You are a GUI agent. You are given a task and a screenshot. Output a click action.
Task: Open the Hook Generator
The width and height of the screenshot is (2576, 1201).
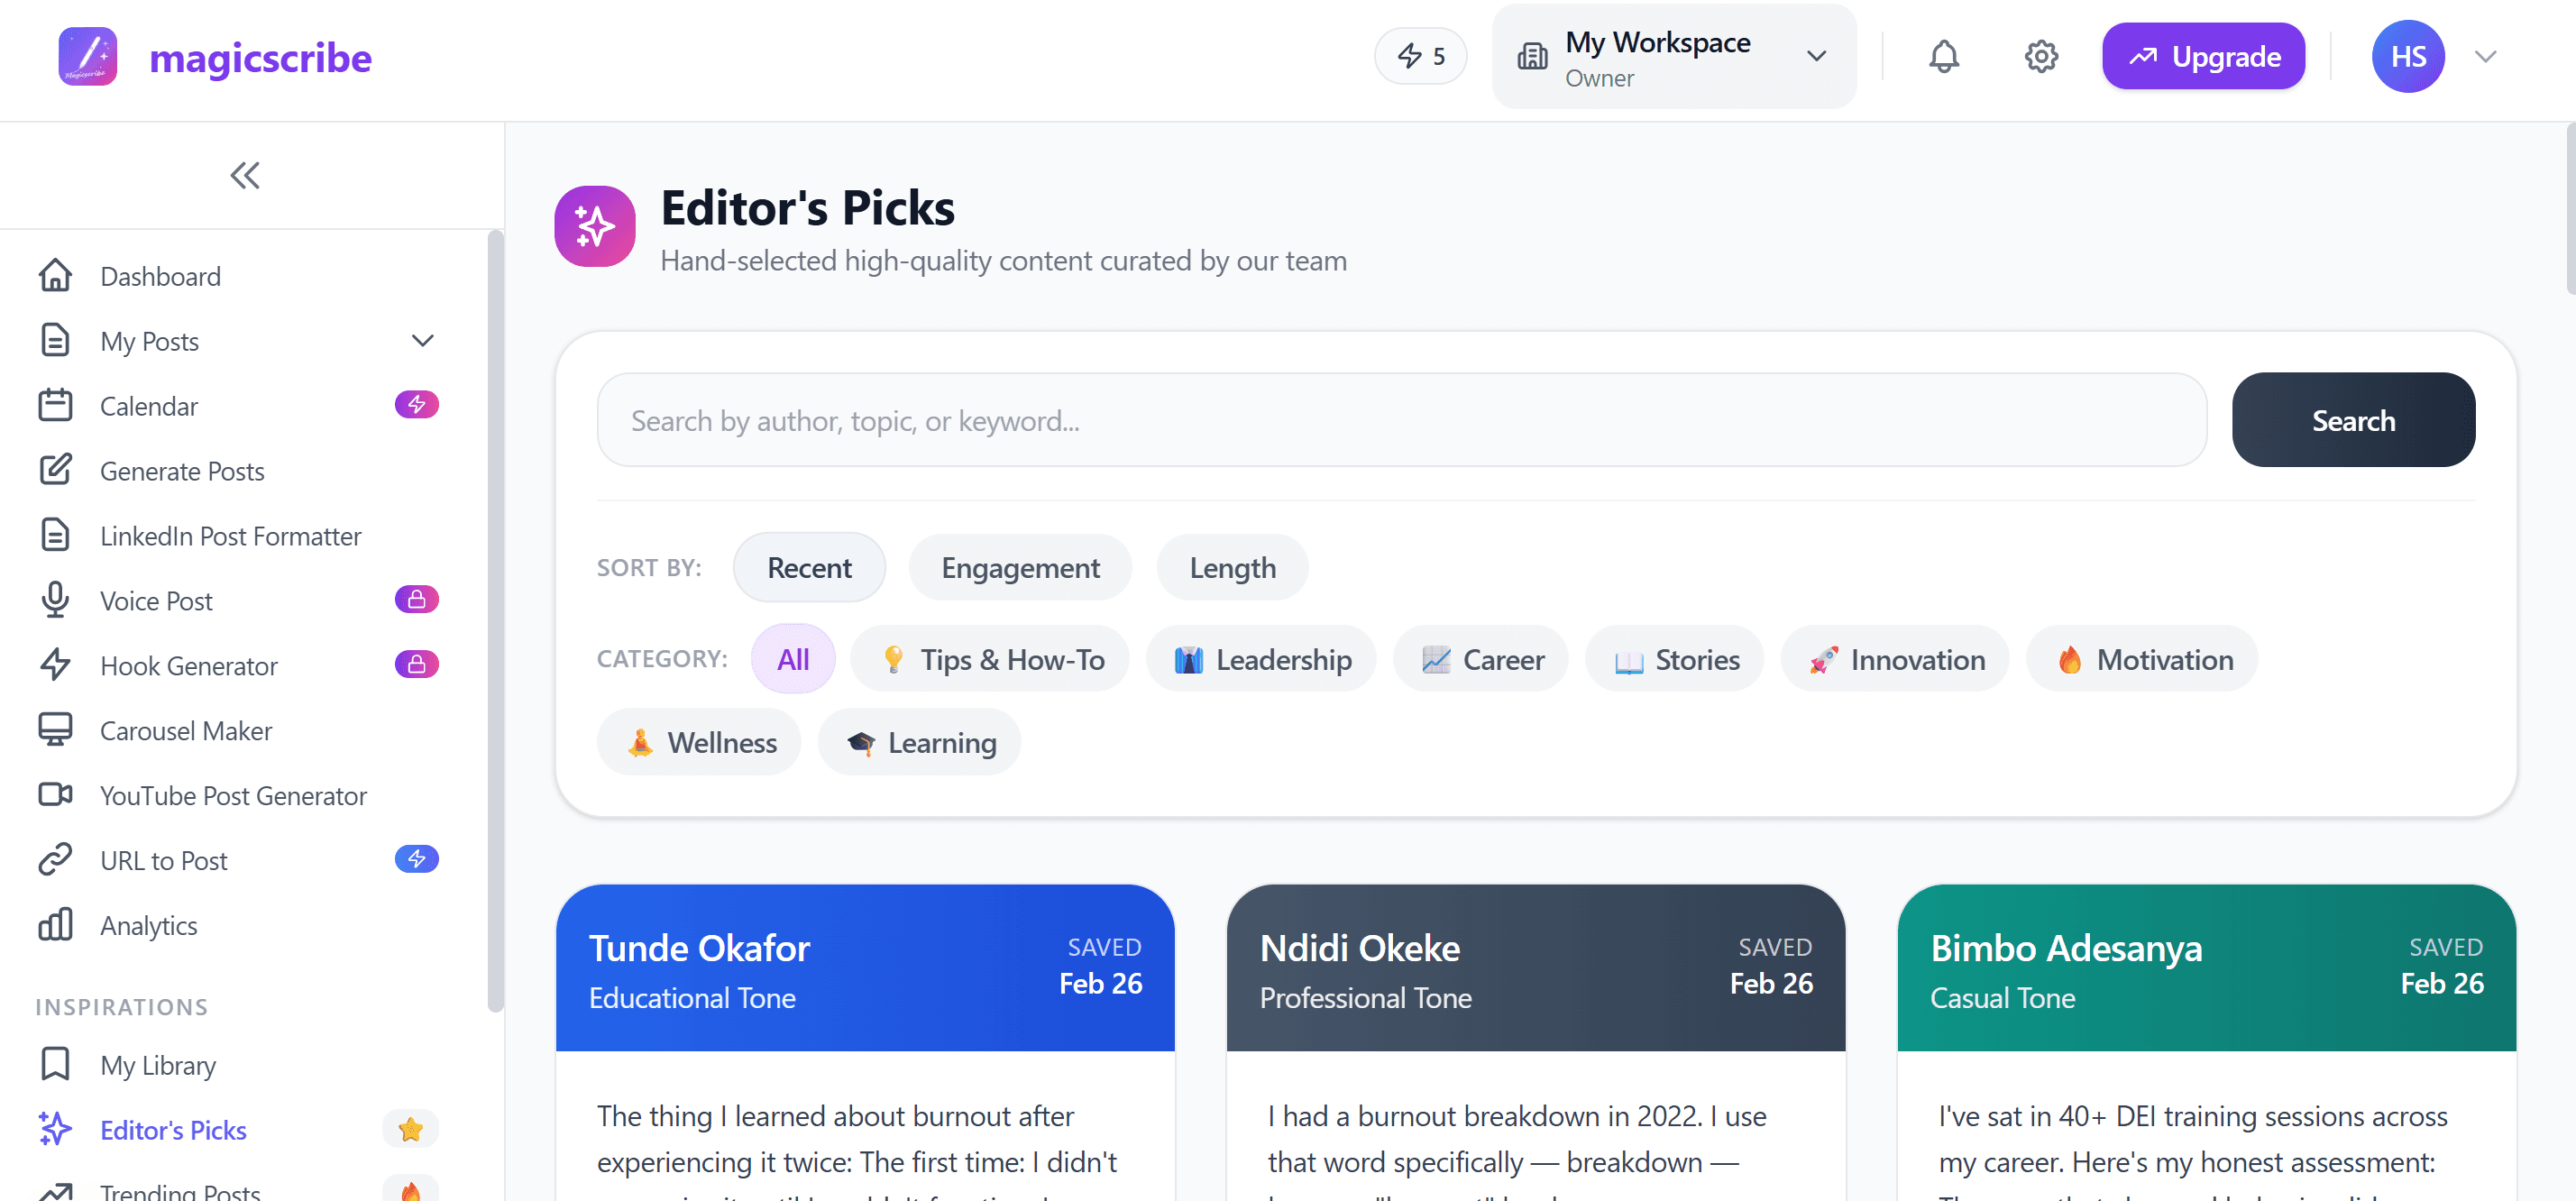click(x=189, y=665)
